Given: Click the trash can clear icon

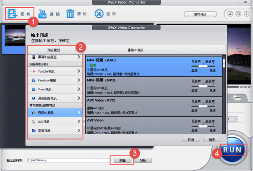Looking at the screenshot, I should click(x=70, y=14).
